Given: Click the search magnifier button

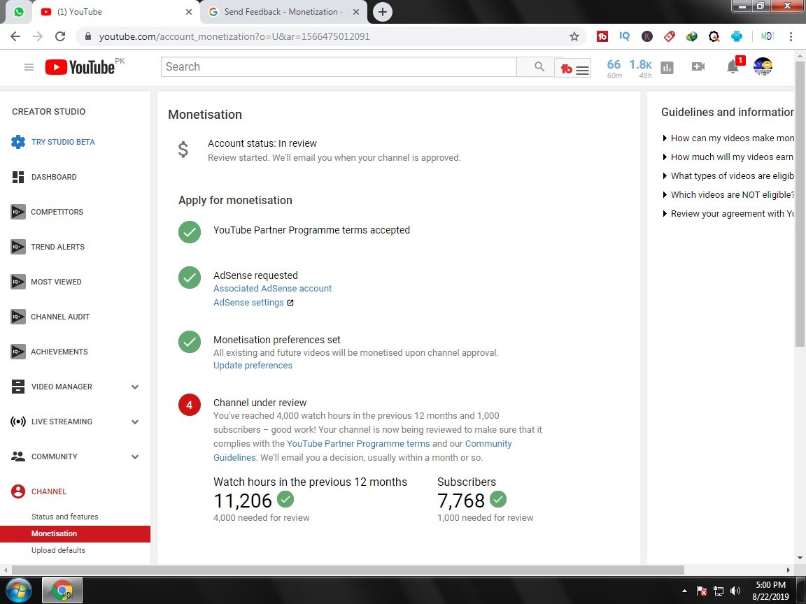Looking at the screenshot, I should (539, 67).
